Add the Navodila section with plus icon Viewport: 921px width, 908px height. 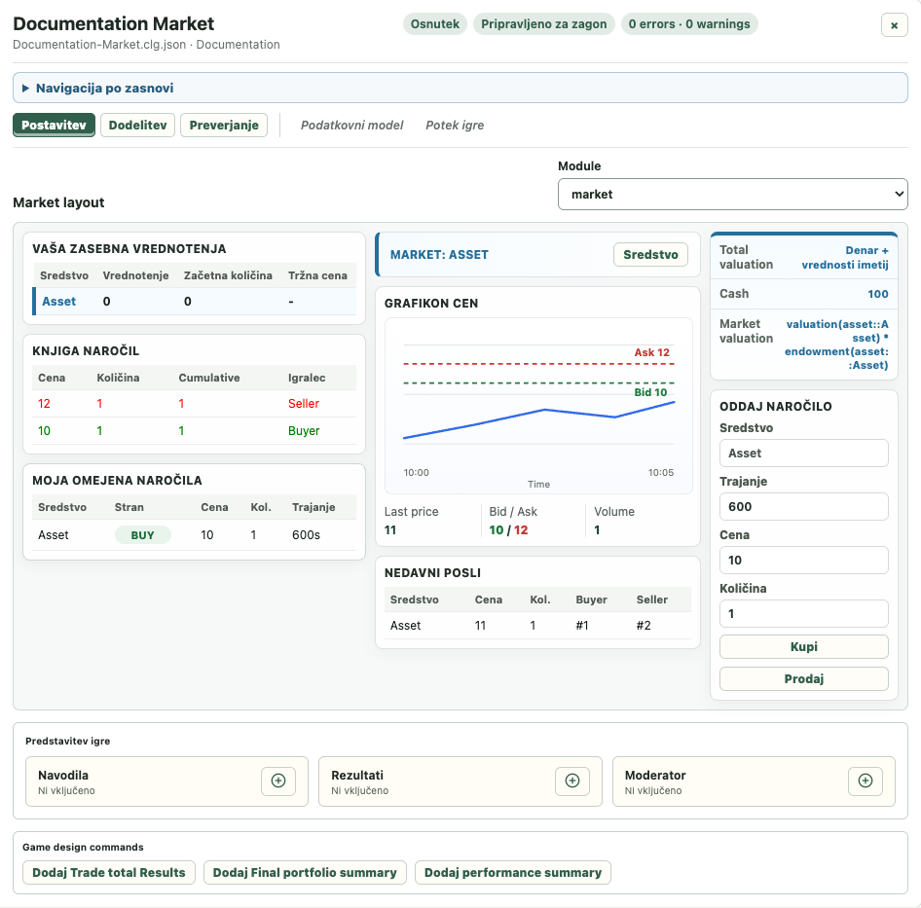coord(278,781)
